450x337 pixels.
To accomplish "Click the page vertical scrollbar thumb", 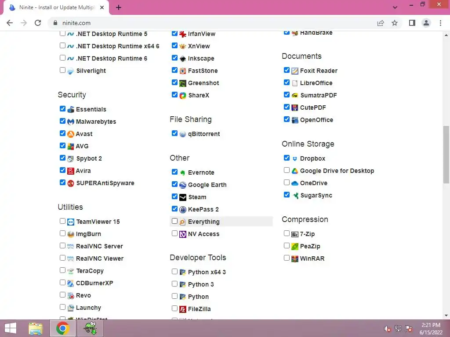I will pyautogui.click(x=446, y=155).
